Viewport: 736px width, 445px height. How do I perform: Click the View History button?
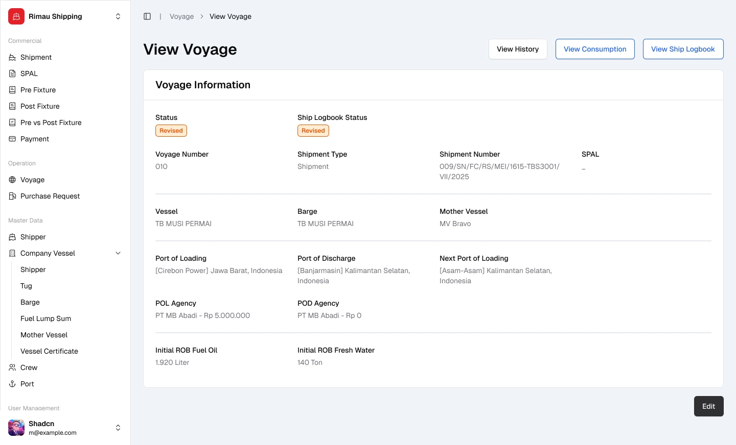pyautogui.click(x=517, y=49)
